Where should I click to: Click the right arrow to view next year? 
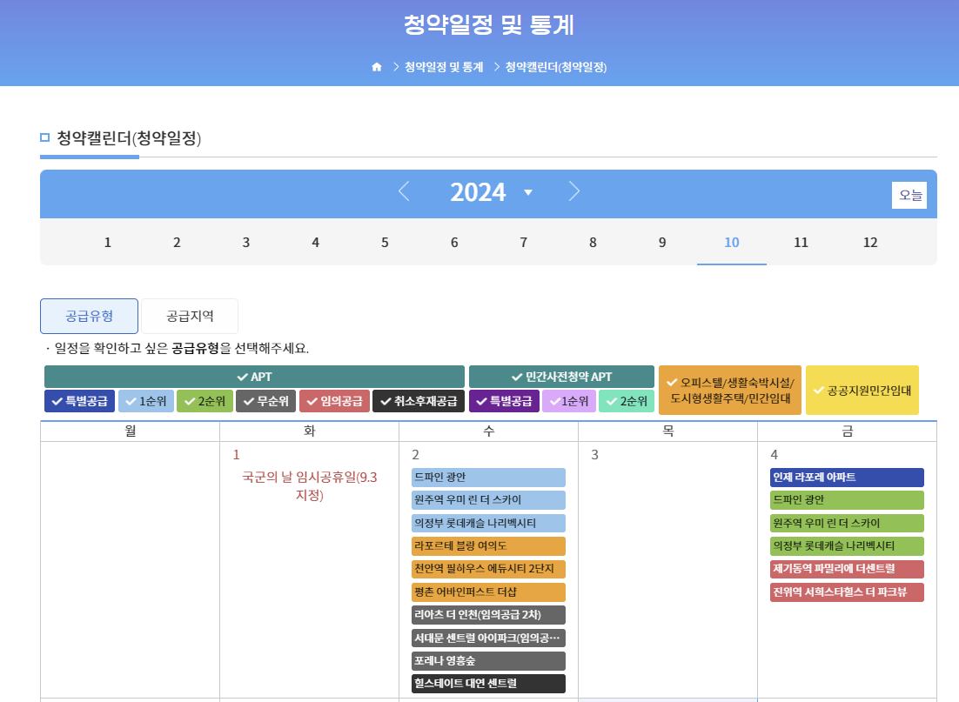click(x=574, y=191)
